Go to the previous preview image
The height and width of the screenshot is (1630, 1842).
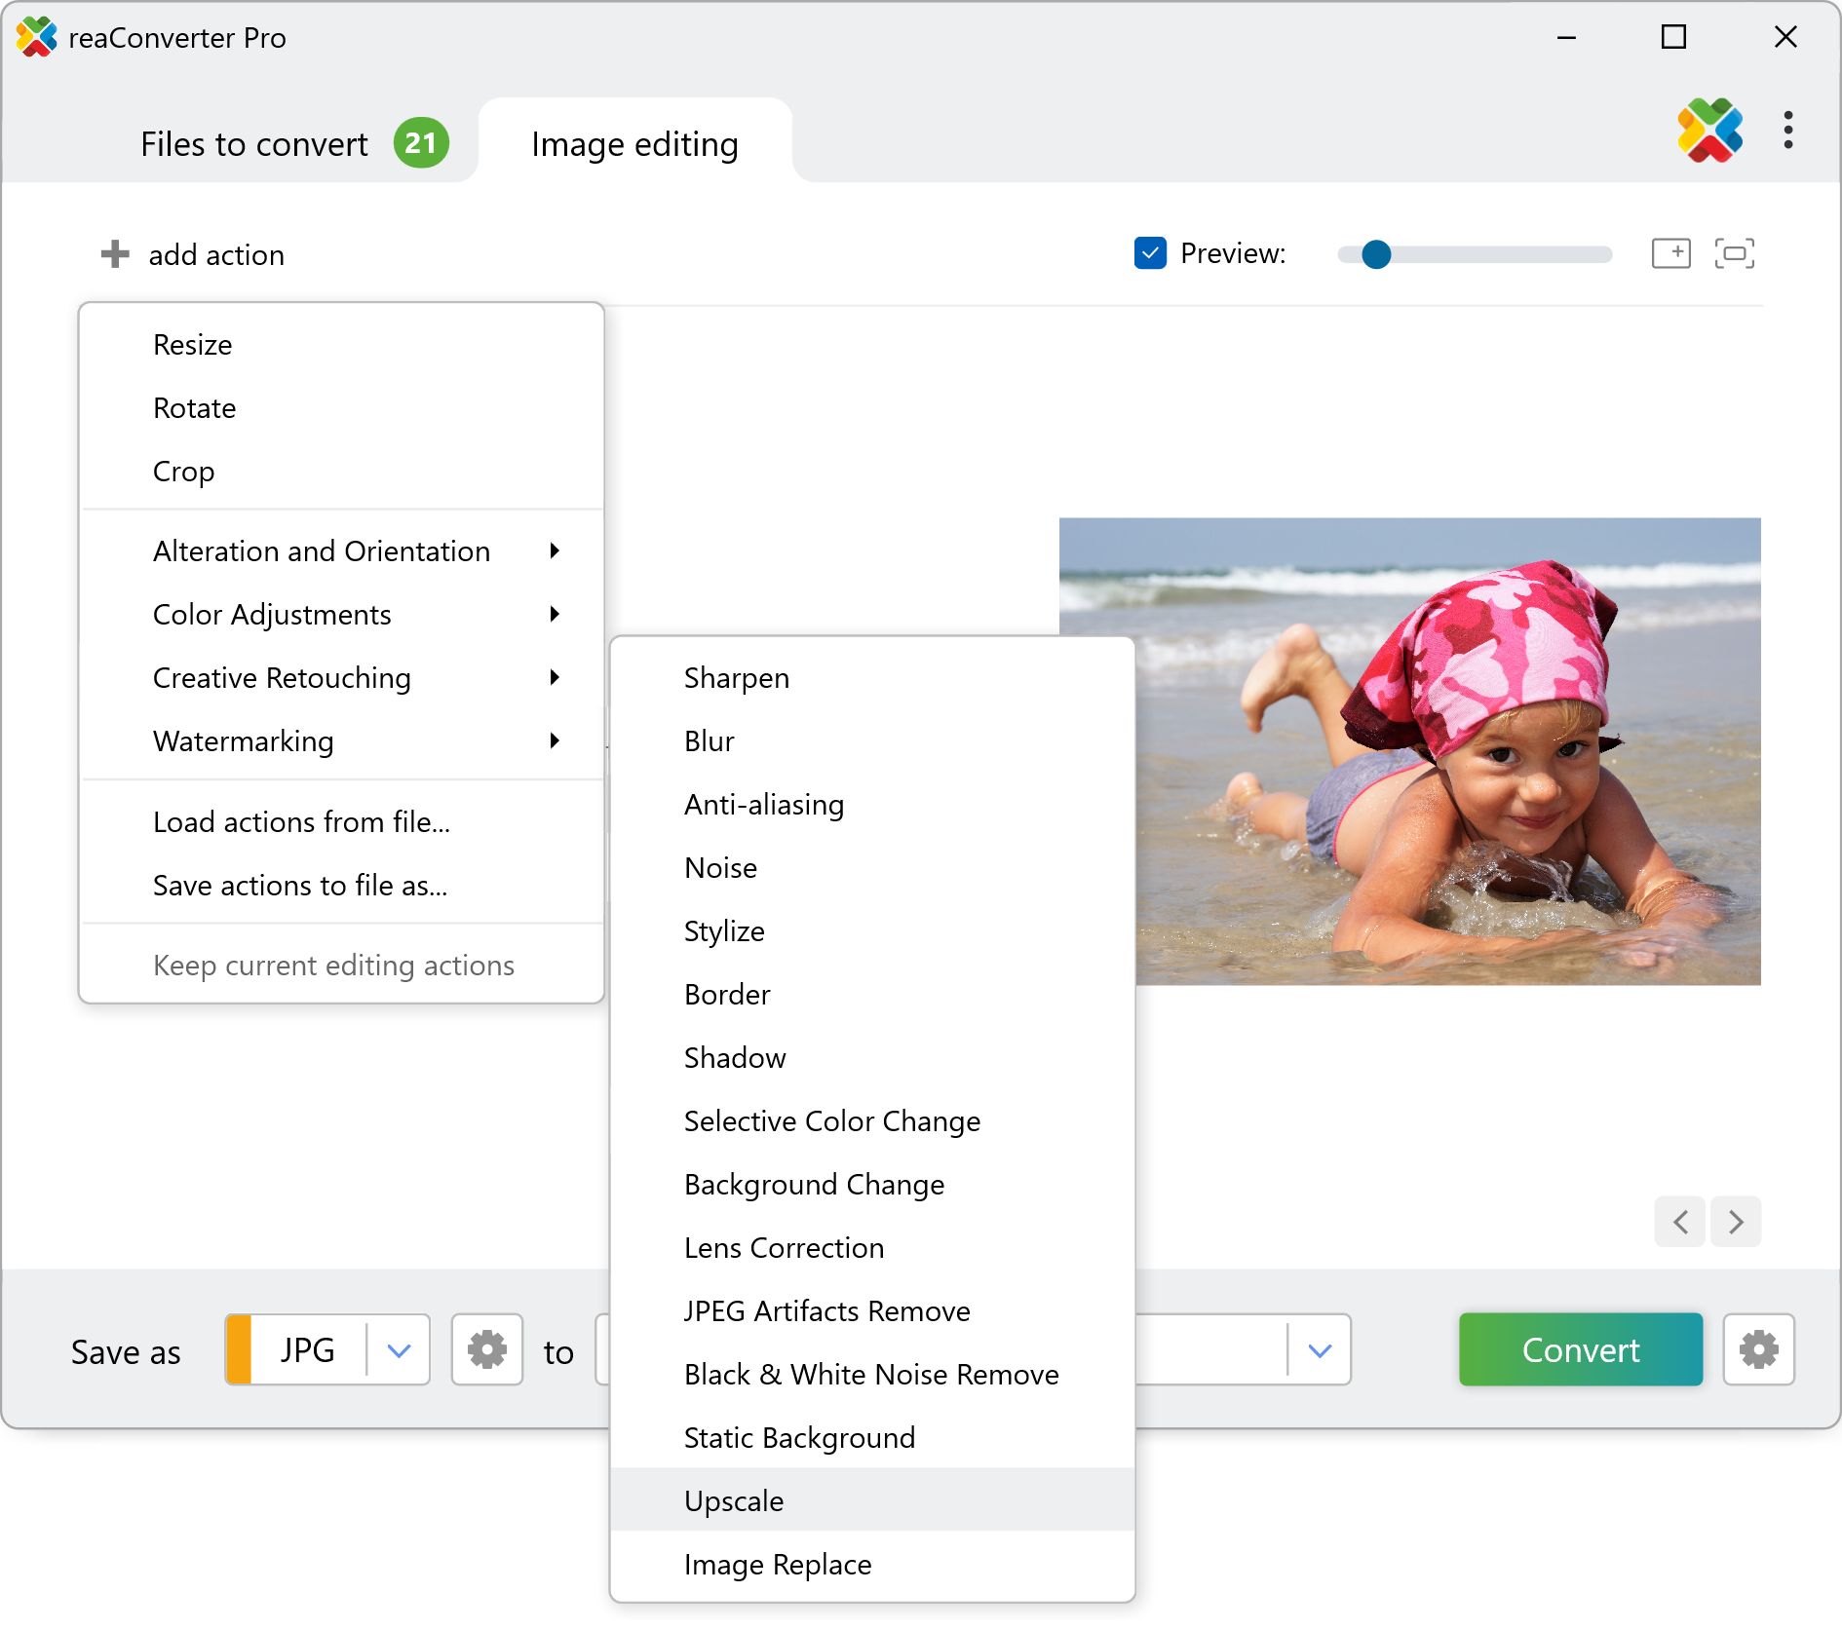point(1680,1222)
